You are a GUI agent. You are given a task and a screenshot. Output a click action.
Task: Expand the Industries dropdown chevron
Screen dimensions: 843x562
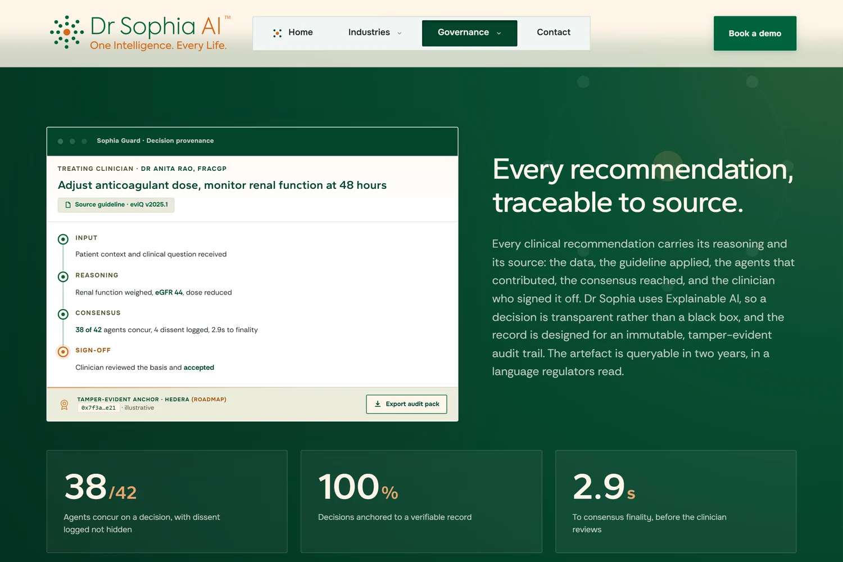tap(400, 33)
